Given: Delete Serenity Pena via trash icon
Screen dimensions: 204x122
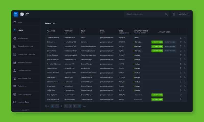Looking at the screenshot, I should [181, 95].
